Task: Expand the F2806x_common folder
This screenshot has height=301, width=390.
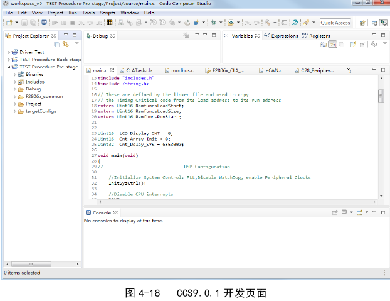Action: pyautogui.click(x=15, y=97)
